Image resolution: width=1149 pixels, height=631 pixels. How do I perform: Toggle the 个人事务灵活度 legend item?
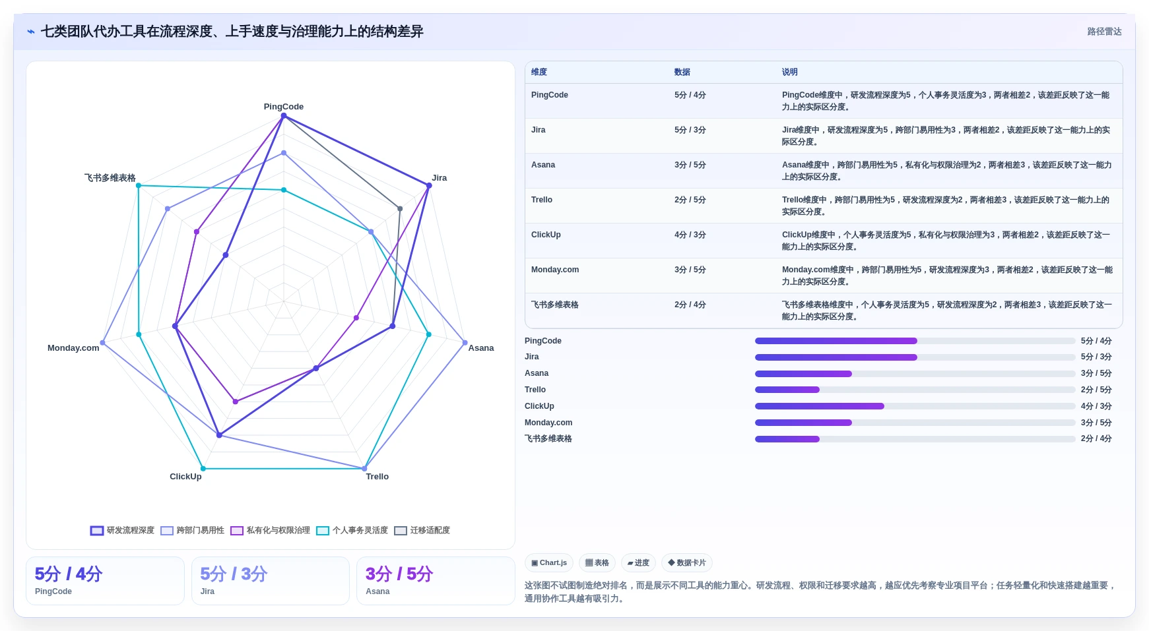pyautogui.click(x=352, y=530)
